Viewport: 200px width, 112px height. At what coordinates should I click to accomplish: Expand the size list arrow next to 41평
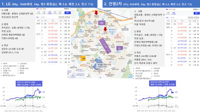click(x=63, y=13)
